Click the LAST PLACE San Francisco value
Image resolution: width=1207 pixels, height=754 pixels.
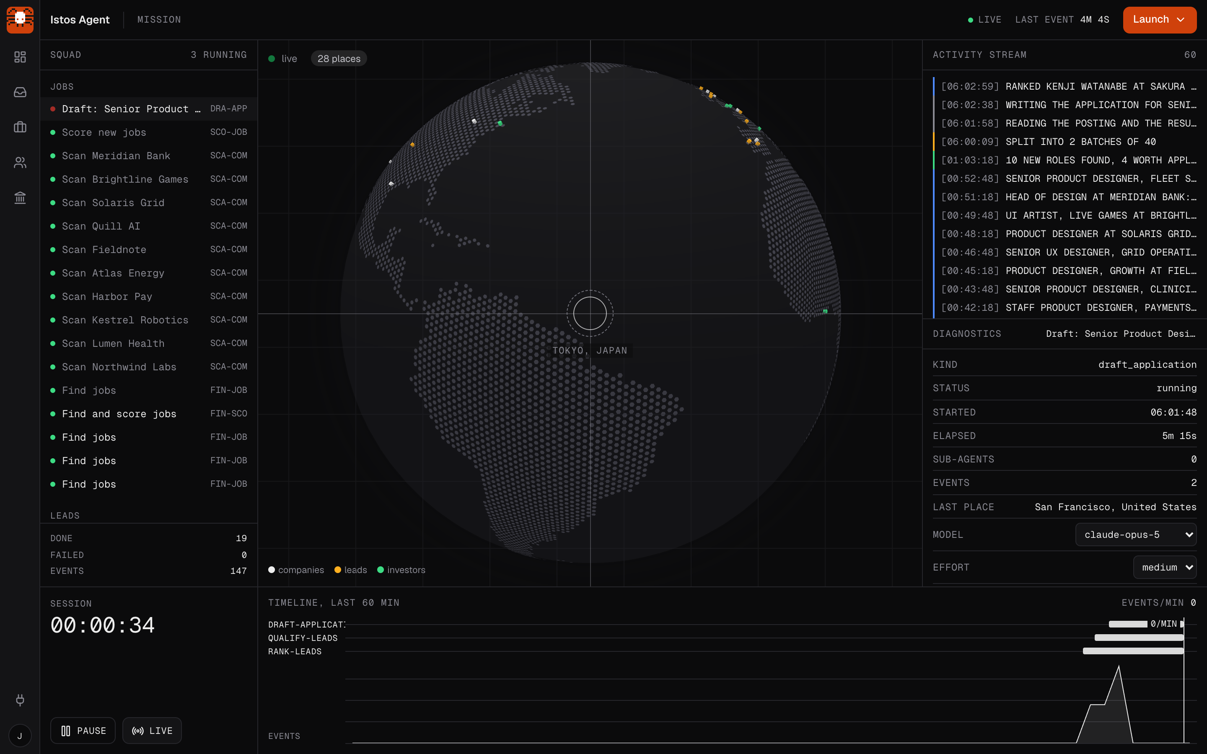pyautogui.click(x=1115, y=507)
